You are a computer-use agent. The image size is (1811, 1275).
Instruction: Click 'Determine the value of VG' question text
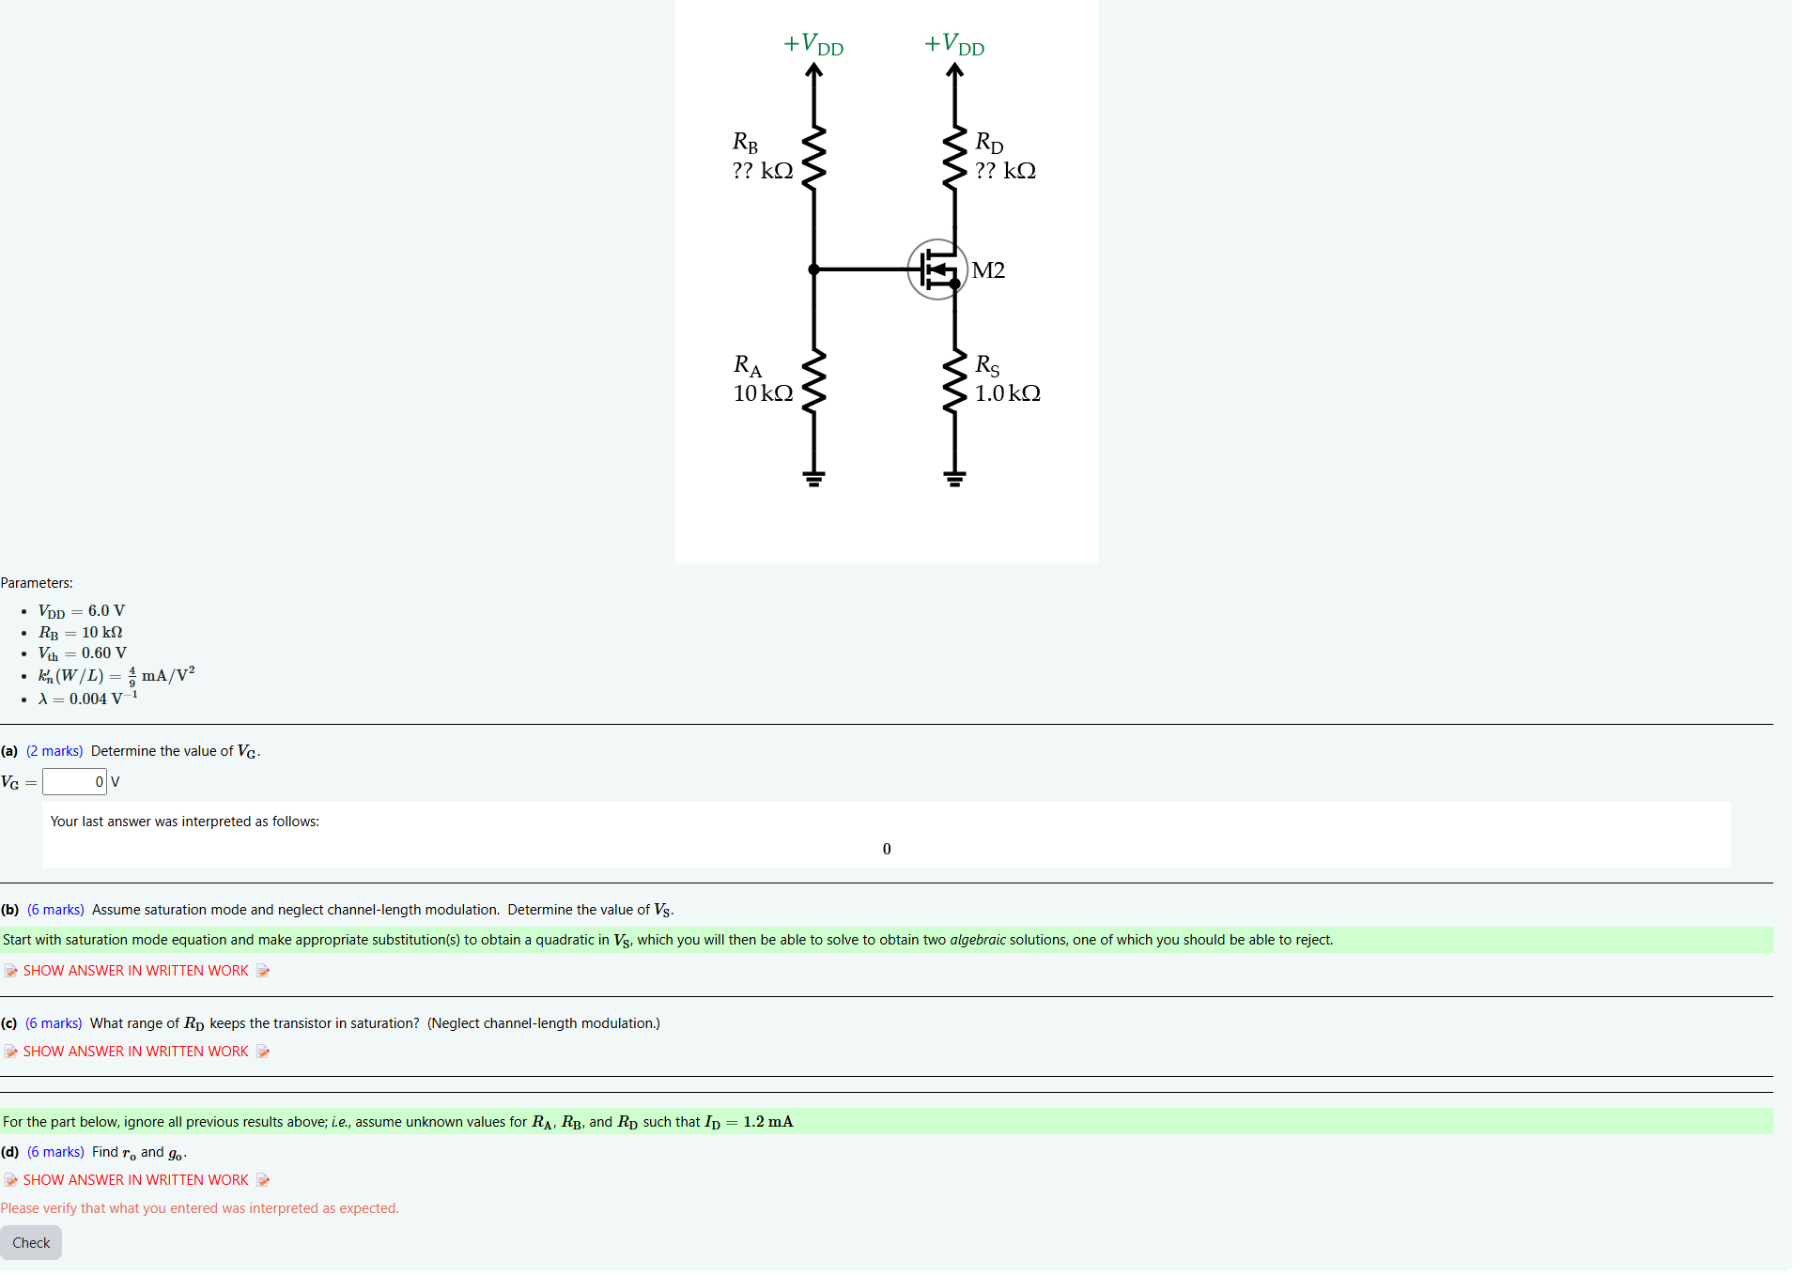[176, 751]
